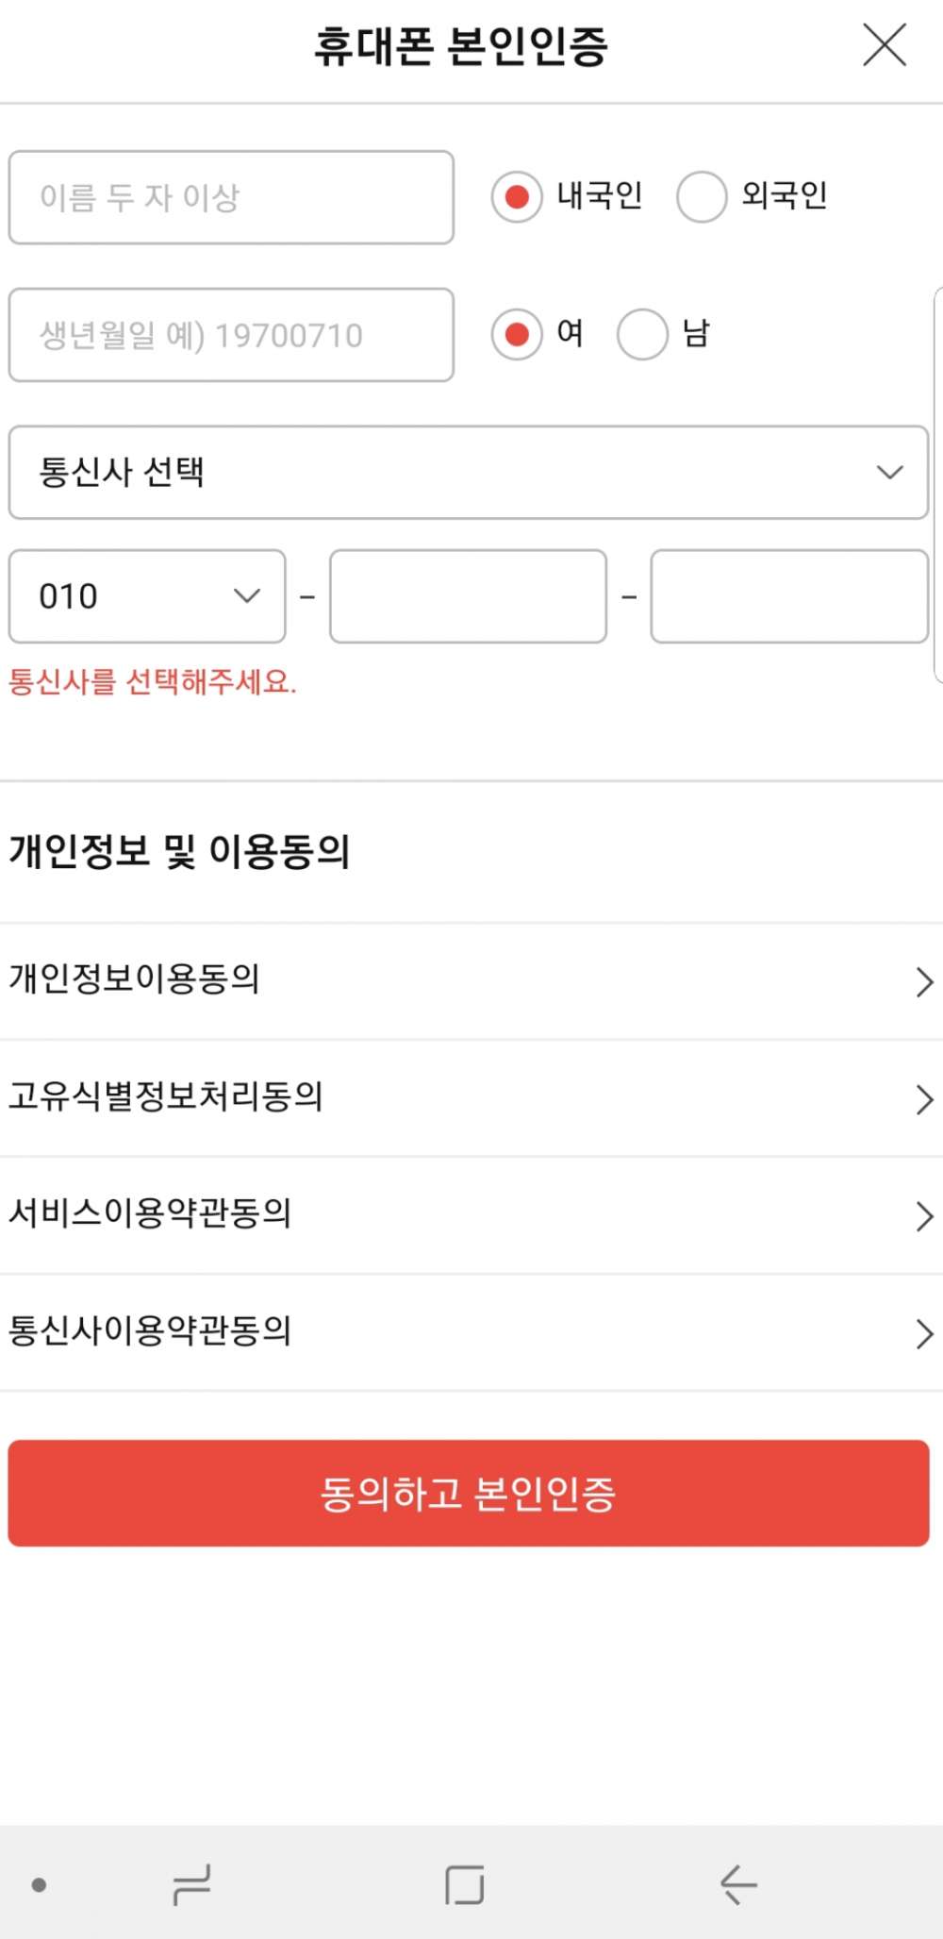943x1939 pixels.
Task: Focus the 생년월일 birthdate field
Action: (x=231, y=335)
